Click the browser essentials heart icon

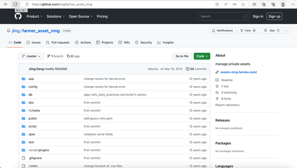[273, 4]
